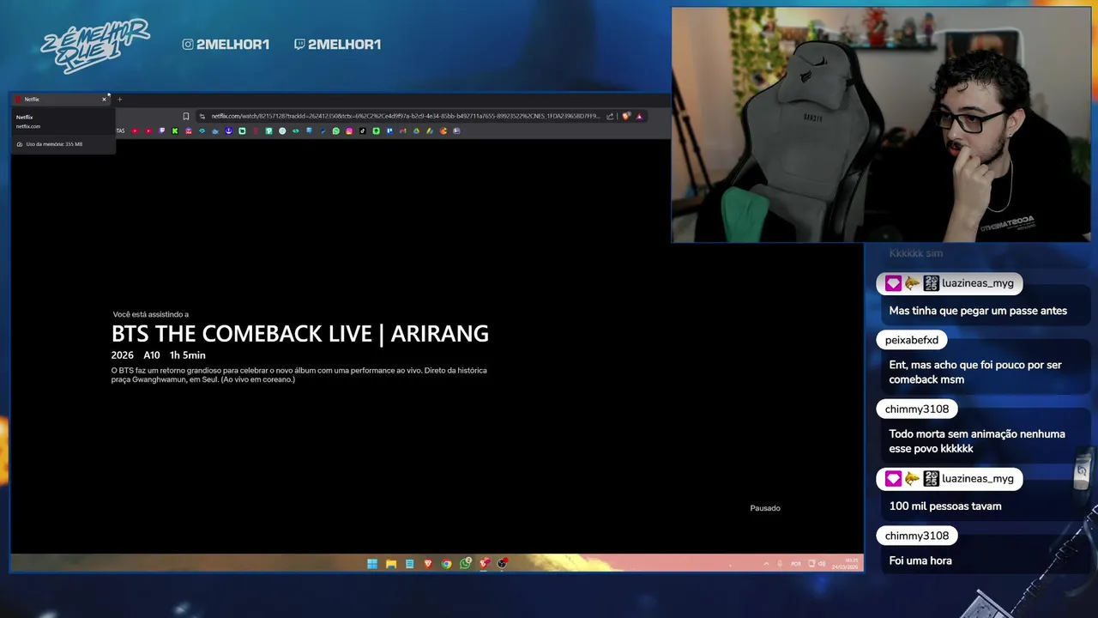Click the volume icon in system tray
The width and height of the screenshot is (1098, 618).
click(822, 564)
